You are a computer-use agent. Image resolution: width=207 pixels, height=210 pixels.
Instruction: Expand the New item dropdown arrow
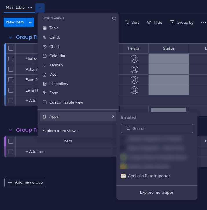tap(30, 22)
